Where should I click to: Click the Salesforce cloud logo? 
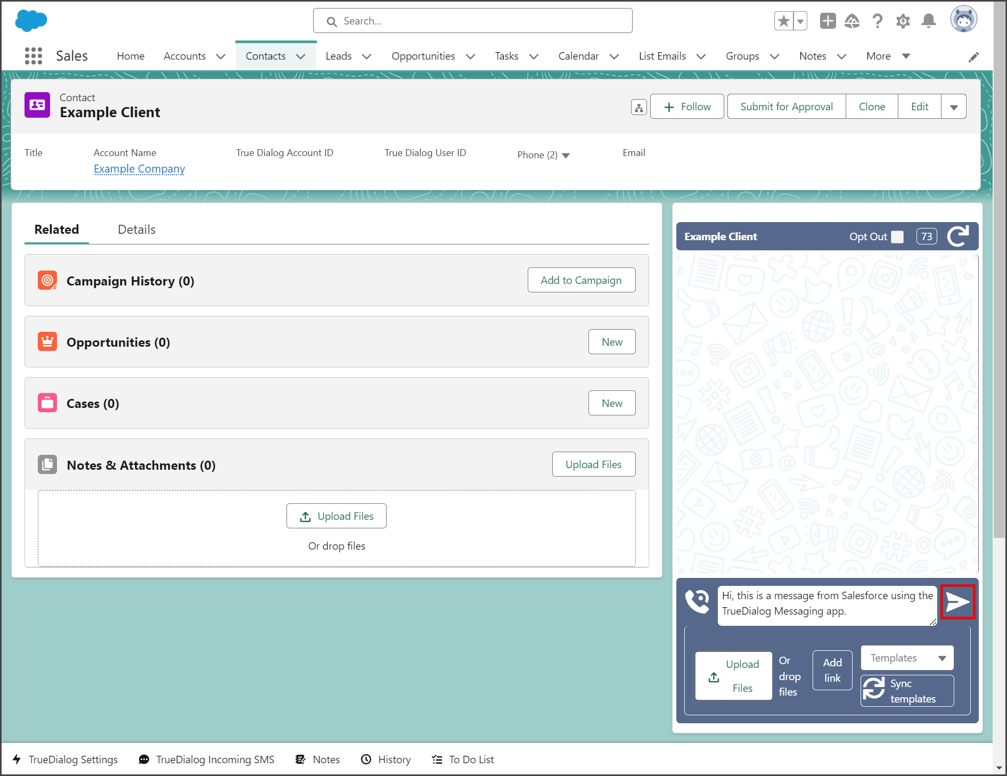[x=31, y=21]
